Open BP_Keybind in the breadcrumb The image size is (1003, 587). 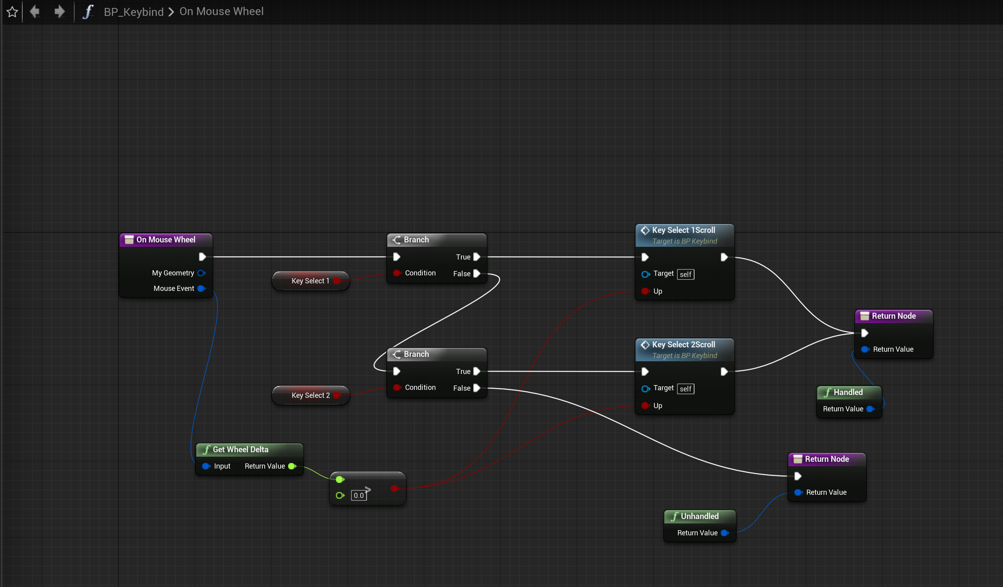coord(133,12)
